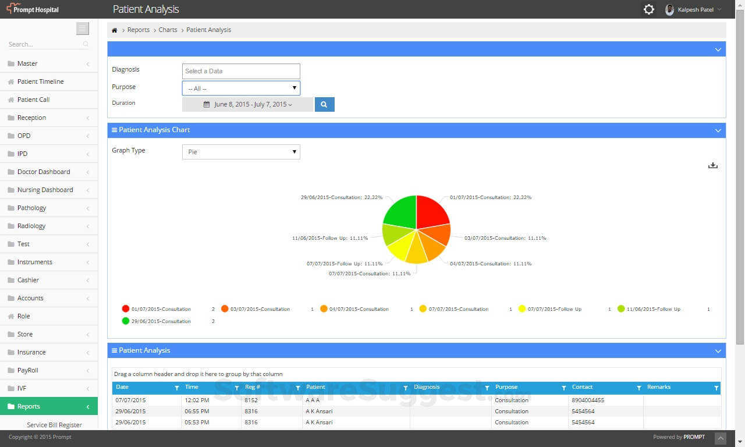Filter the Diagnosis column using its funnel icon
The height and width of the screenshot is (447, 745).
tap(487, 387)
